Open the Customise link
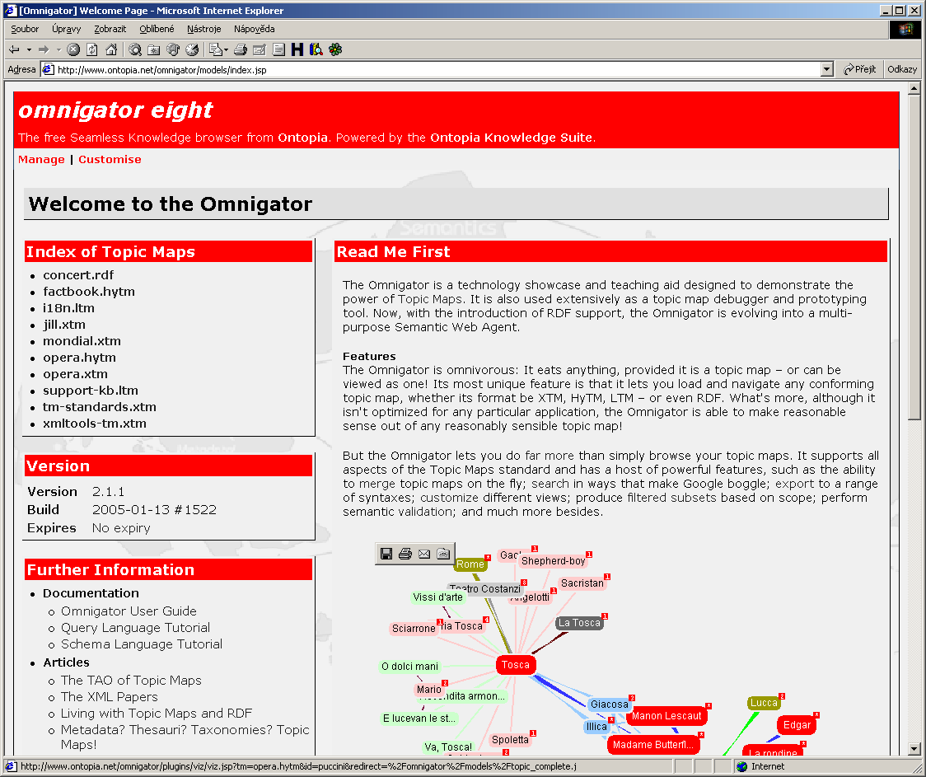 coord(110,159)
